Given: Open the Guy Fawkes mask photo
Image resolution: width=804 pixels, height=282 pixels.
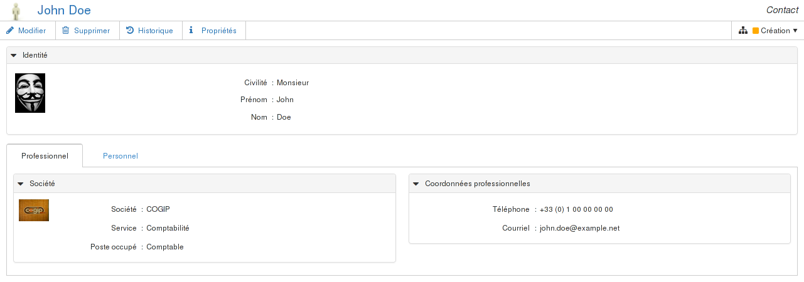Looking at the screenshot, I should (x=30, y=93).
